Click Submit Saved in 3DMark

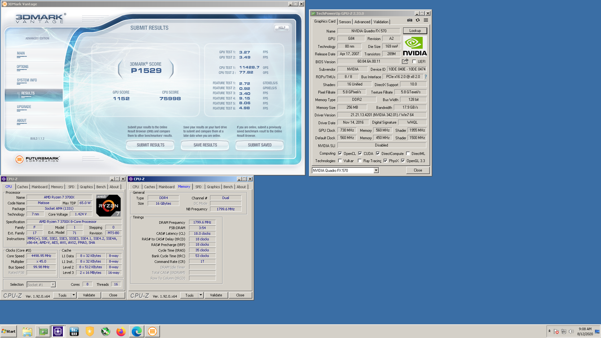(259, 145)
